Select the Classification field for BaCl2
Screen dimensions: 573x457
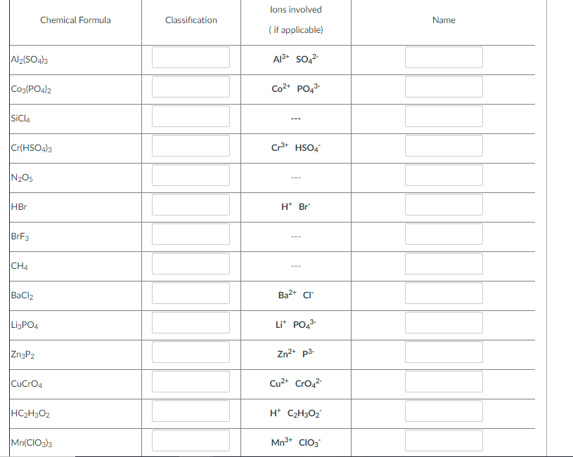click(191, 293)
